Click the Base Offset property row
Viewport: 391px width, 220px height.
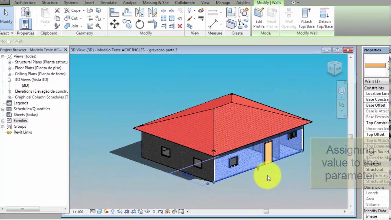(x=377, y=105)
